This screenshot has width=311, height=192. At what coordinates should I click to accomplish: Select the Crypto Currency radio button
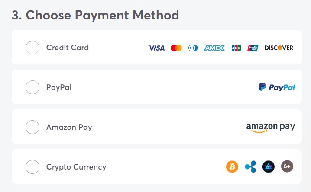[32, 167]
